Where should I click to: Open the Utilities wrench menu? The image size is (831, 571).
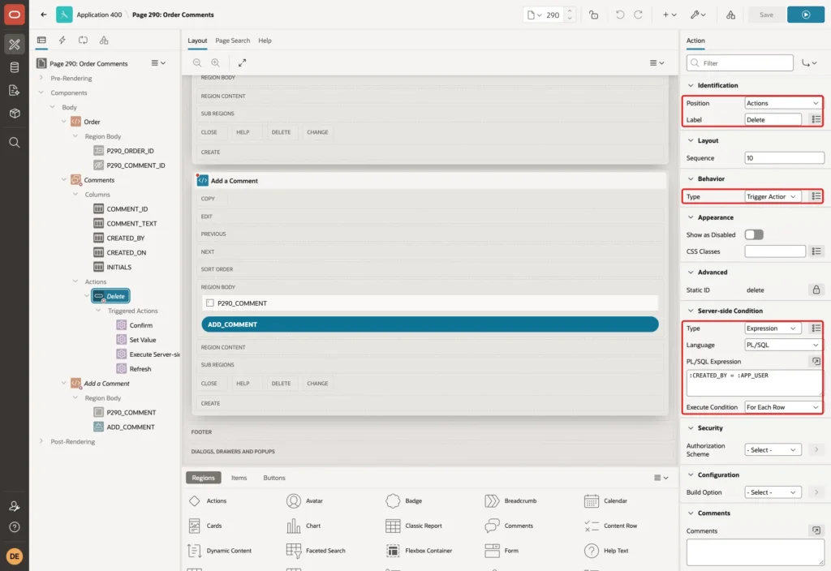point(697,15)
